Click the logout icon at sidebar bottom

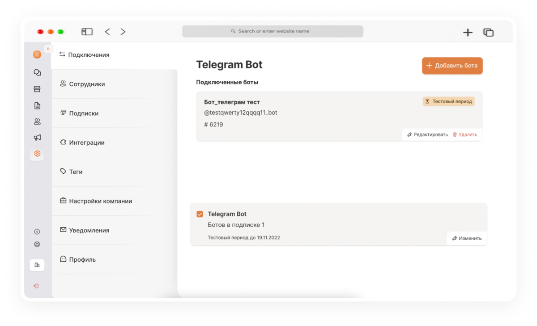[x=36, y=286]
